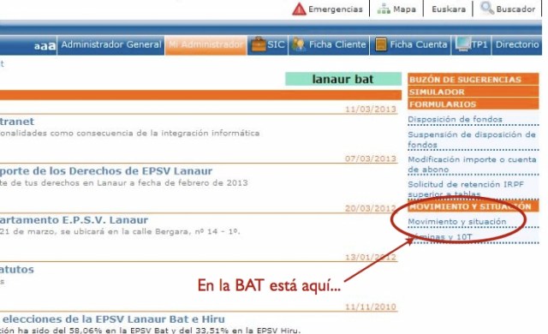548x334 pixels.
Task: Open the Mapa sitemap icon
Action: pos(384,9)
